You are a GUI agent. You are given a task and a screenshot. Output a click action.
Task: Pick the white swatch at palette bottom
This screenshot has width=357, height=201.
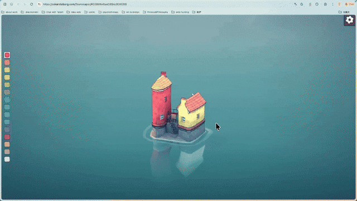point(7,159)
